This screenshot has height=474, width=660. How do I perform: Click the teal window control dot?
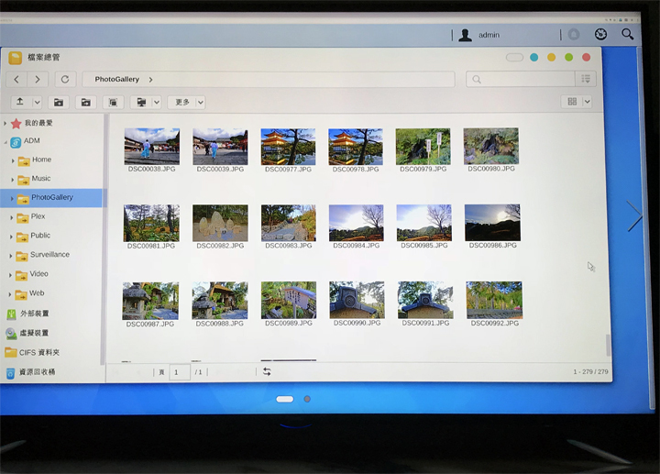coord(534,57)
